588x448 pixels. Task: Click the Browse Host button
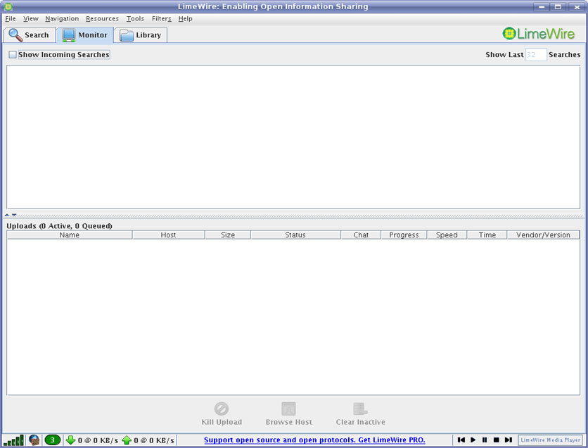[x=289, y=413]
